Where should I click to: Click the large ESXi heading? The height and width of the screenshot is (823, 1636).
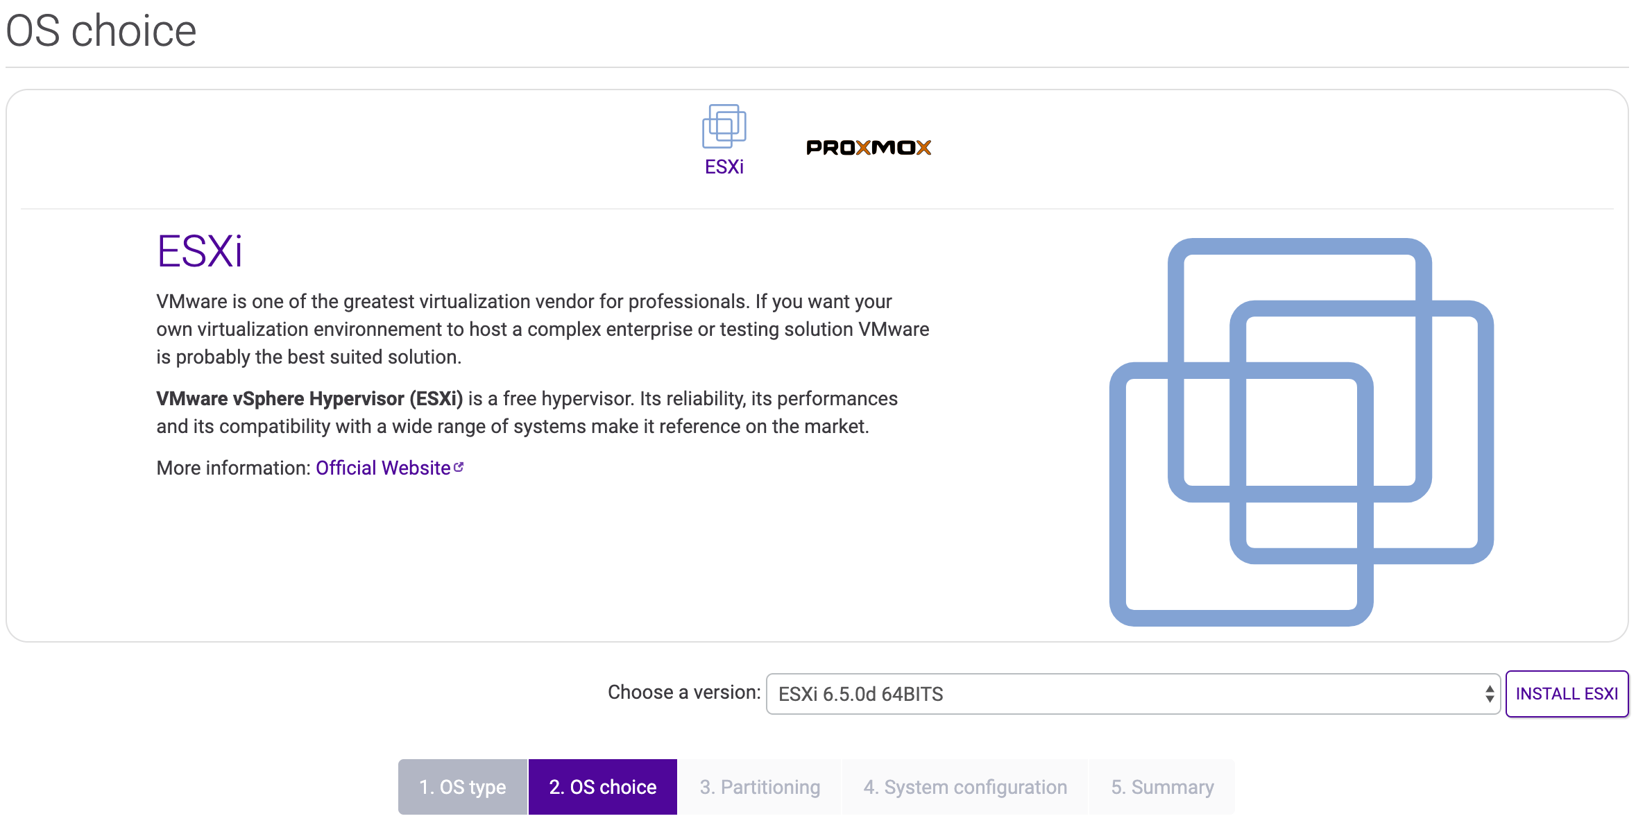[200, 251]
